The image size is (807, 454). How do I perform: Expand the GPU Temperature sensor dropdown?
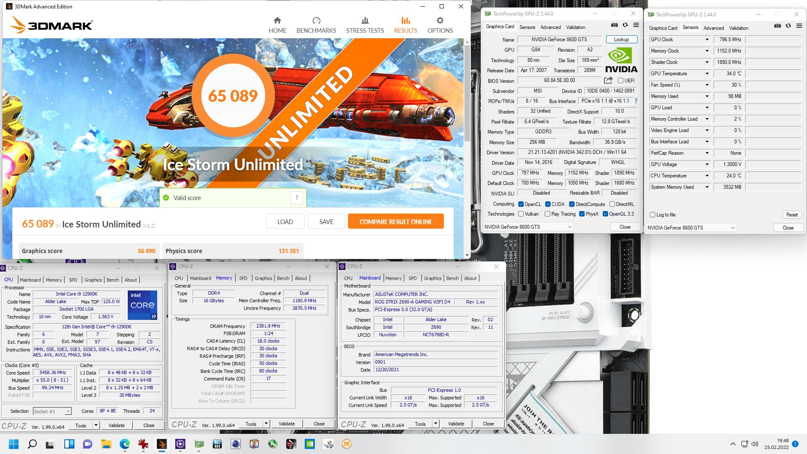(x=707, y=74)
